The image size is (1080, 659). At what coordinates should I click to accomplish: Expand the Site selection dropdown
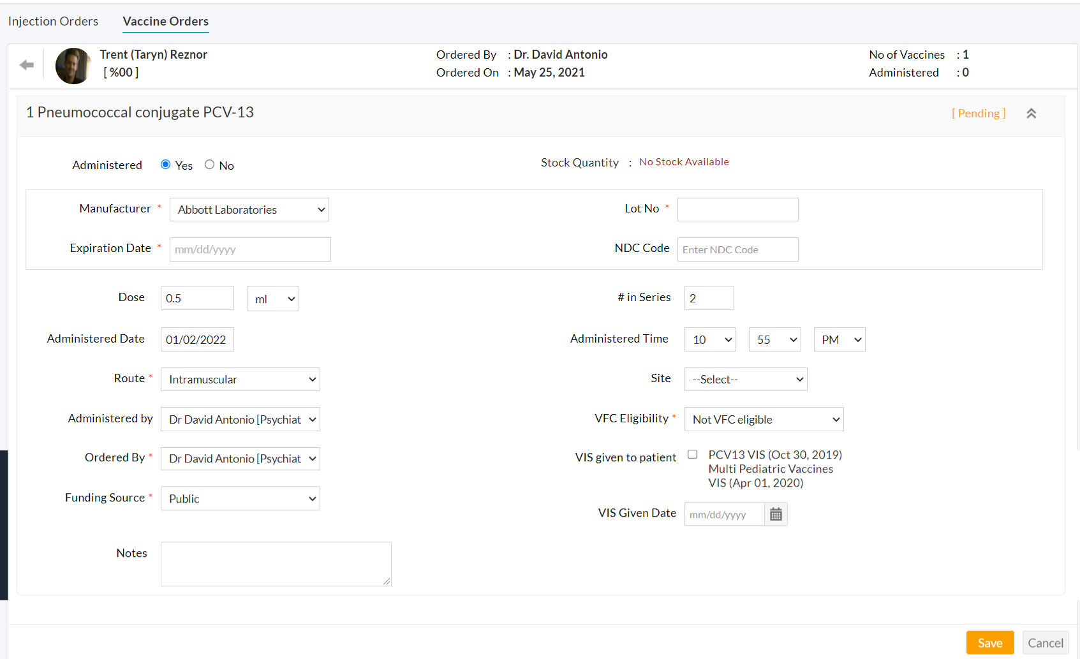click(745, 380)
